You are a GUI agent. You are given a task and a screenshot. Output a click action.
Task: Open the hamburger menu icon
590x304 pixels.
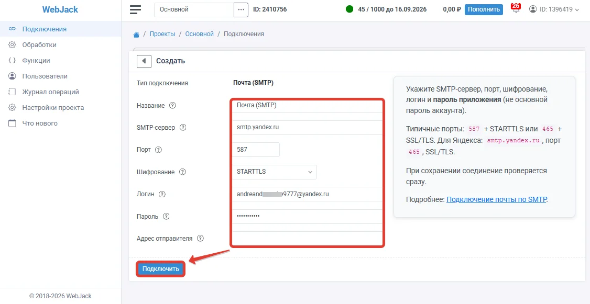135,10
